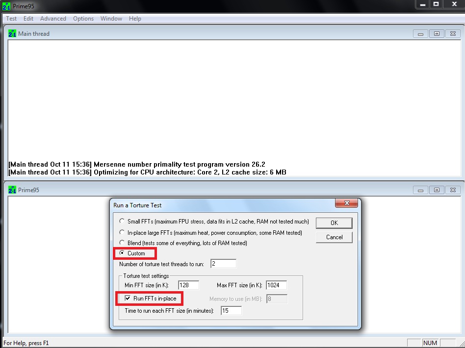The height and width of the screenshot is (348, 465).
Task: Close the Run a Torture Test dialog
Action: pos(347,203)
